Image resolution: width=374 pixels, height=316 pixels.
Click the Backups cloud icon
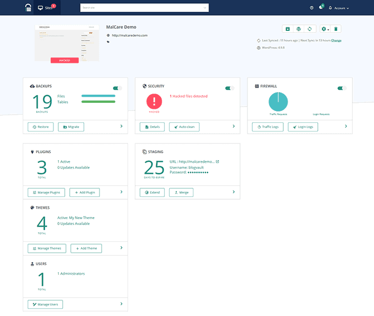(x=32, y=86)
